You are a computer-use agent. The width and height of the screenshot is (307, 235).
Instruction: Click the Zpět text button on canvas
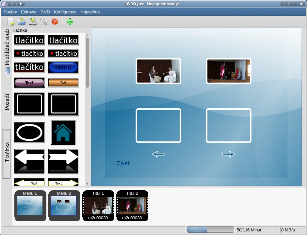(x=123, y=163)
